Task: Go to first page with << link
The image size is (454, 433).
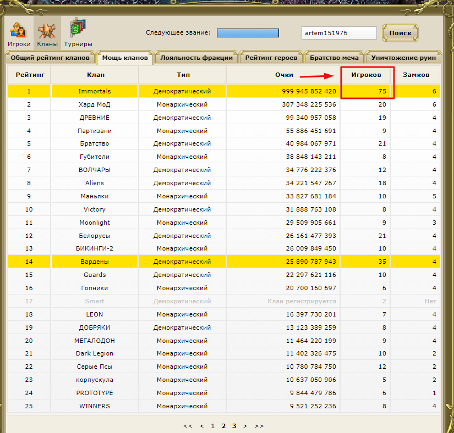Action: (188, 426)
